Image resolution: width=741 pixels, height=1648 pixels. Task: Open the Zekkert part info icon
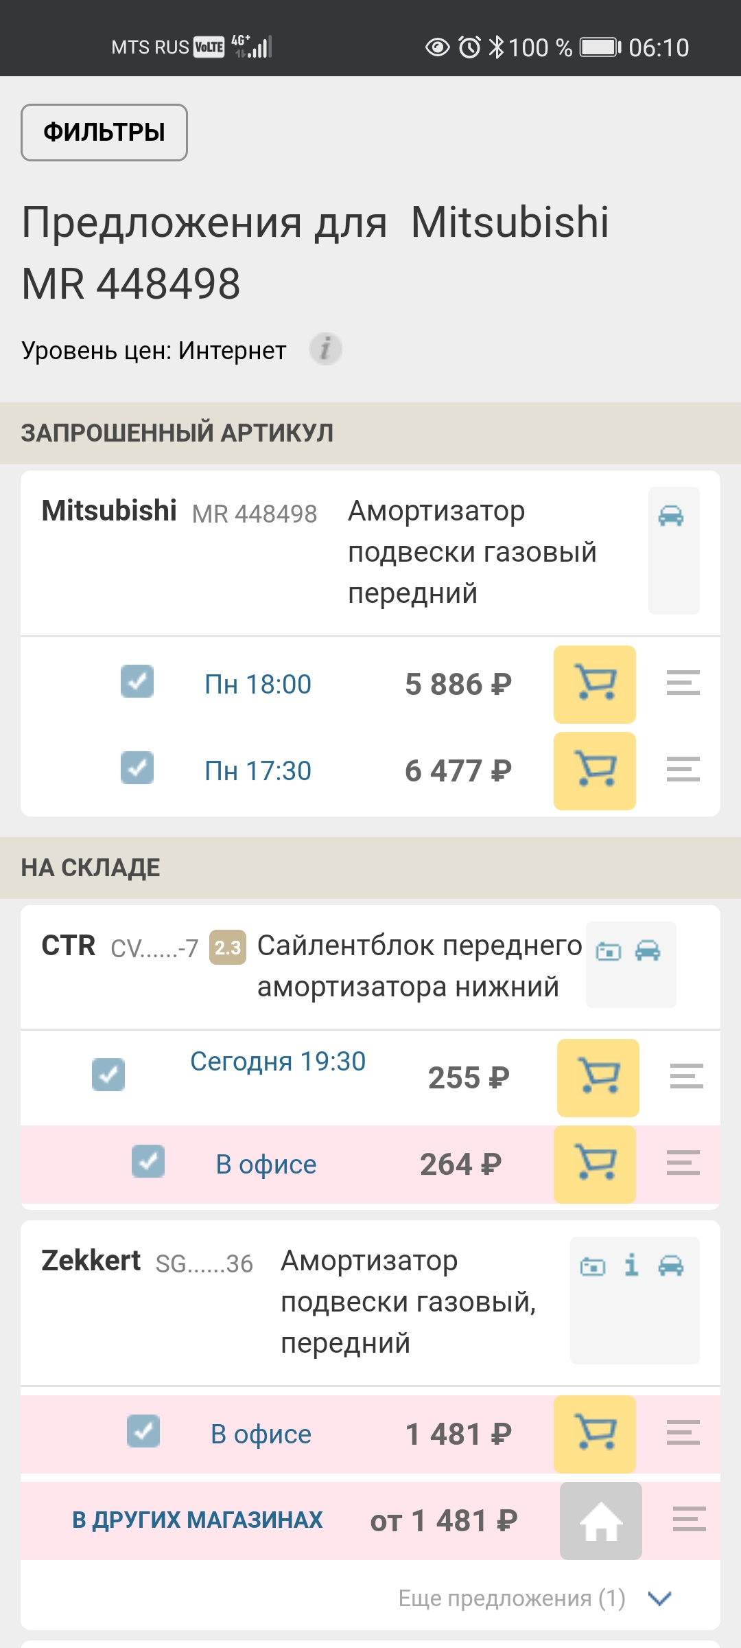pos(631,1265)
